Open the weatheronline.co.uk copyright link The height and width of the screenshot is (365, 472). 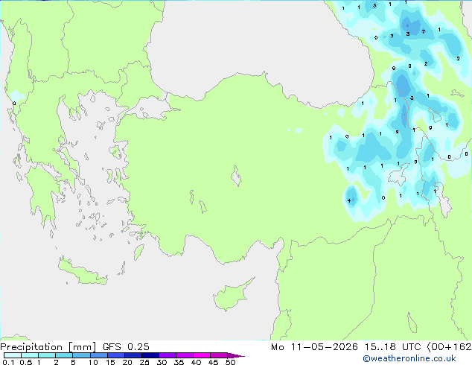pyautogui.click(x=409, y=358)
